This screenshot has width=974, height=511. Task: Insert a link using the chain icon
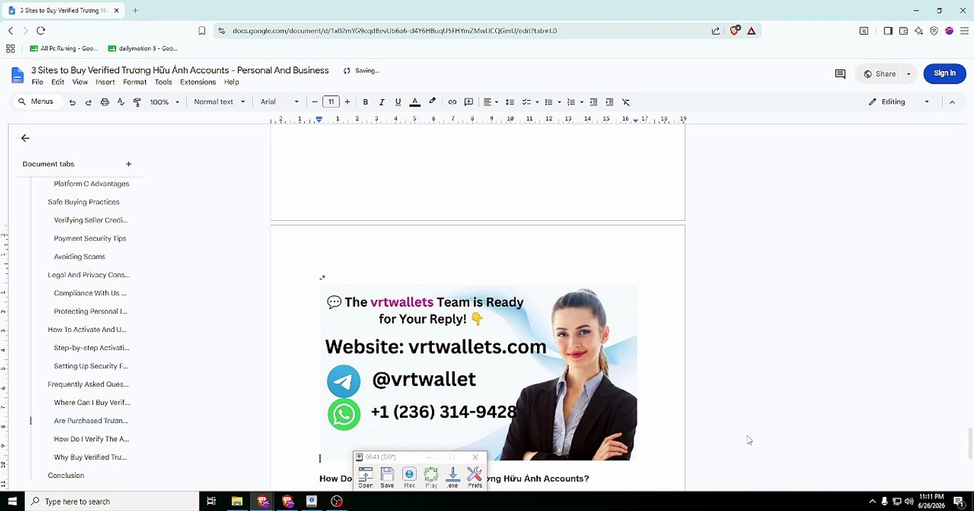452,102
